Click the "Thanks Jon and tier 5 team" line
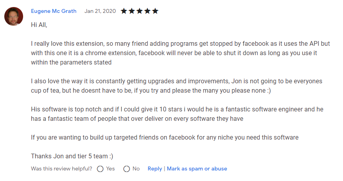 click(72, 156)
